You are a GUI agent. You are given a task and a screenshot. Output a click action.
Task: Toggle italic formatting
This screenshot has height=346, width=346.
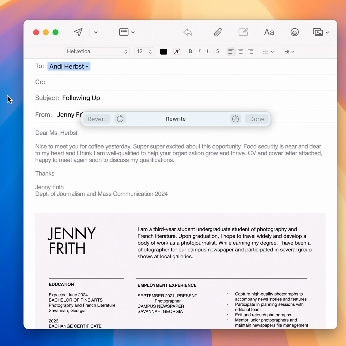pyautogui.click(x=199, y=51)
